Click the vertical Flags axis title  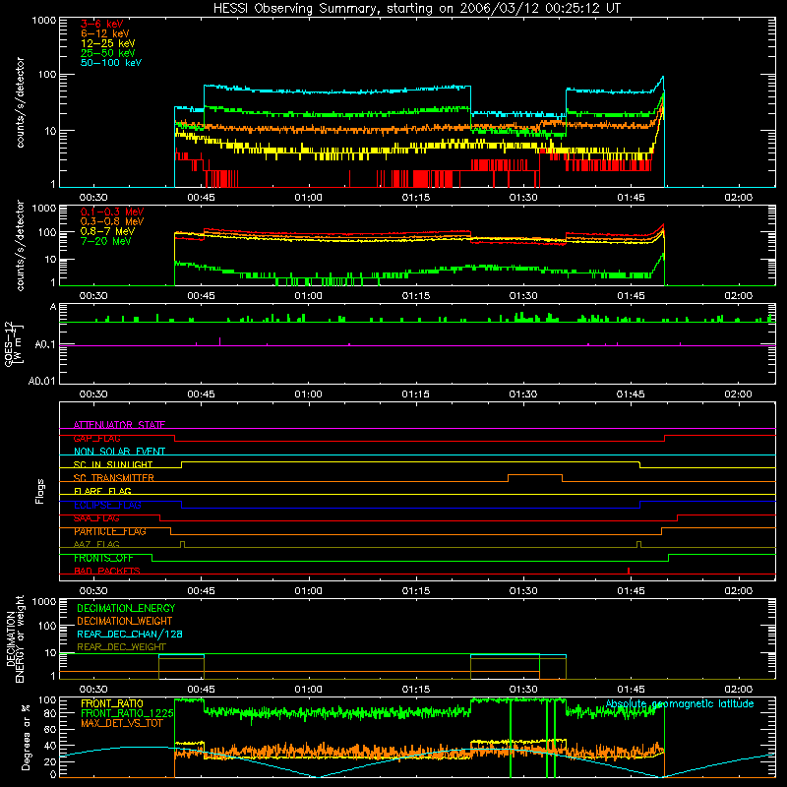[40, 491]
